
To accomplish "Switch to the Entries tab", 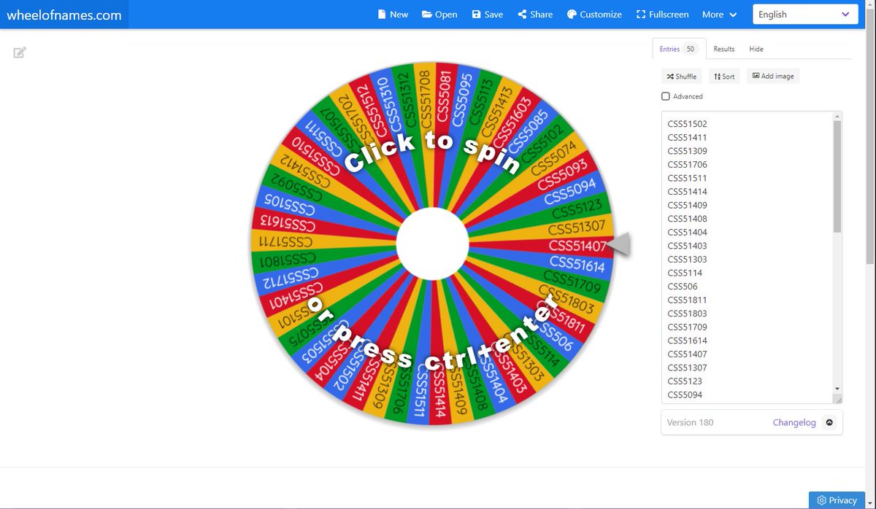I will coord(679,49).
